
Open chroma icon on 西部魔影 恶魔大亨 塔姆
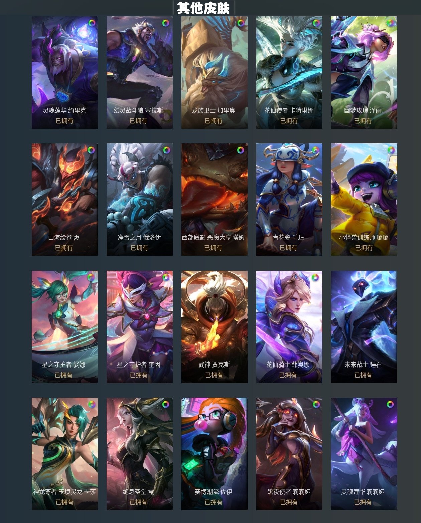(241, 150)
